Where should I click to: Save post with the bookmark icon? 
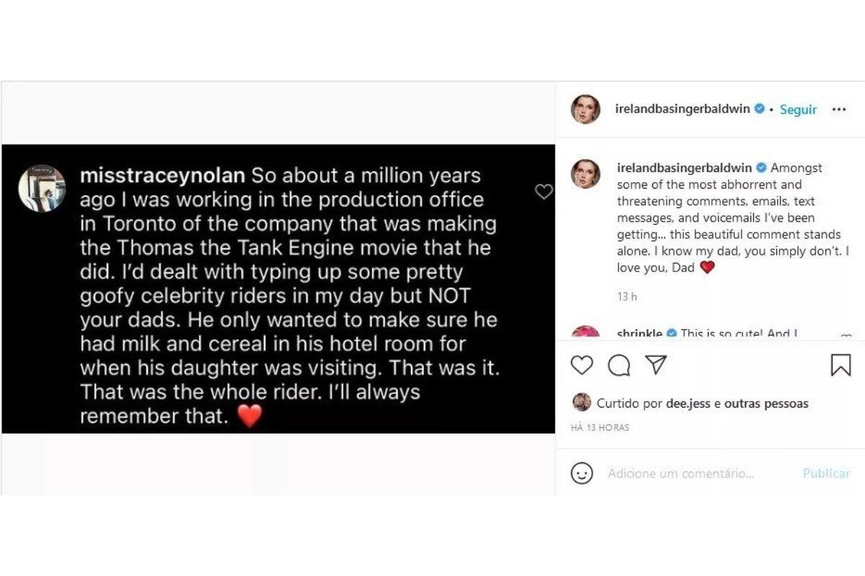pyautogui.click(x=840, y=365)
